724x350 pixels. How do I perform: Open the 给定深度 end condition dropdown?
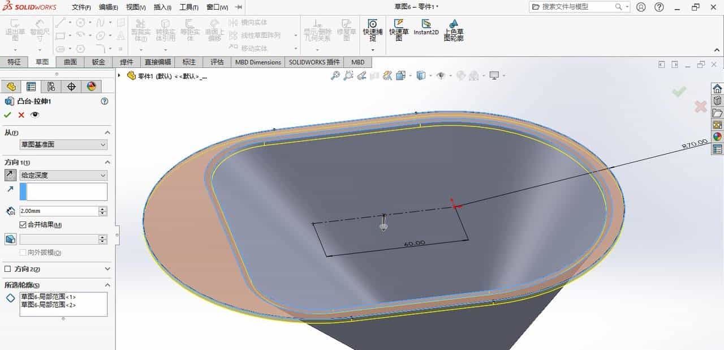[63, 175]
